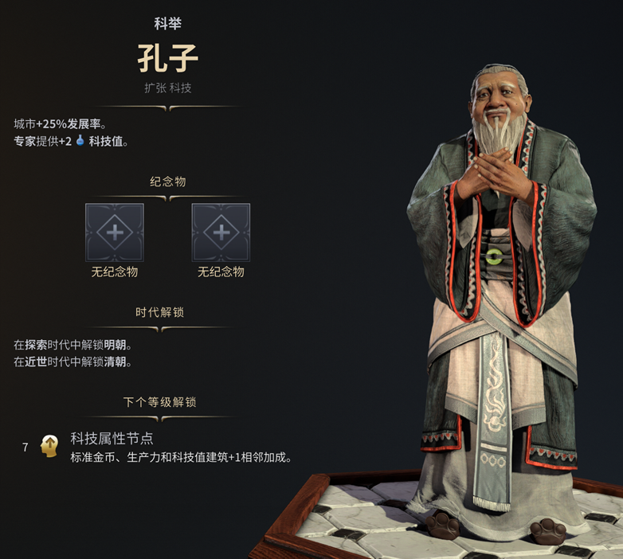Click the 纪念物 section header
The width and height of the screenshot is (623, 559).
point(167,182)
